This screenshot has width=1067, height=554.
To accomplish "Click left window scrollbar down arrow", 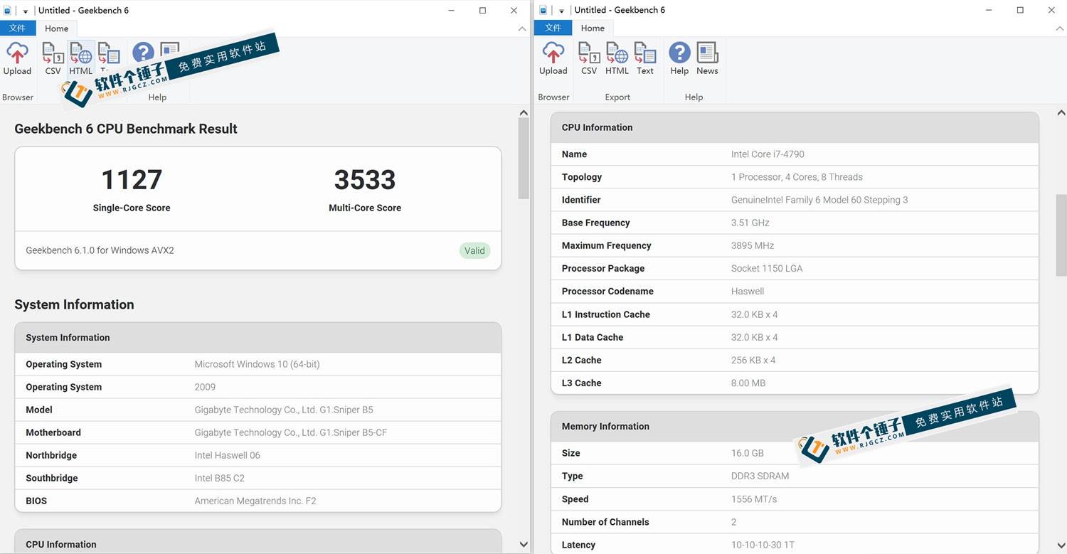I will pyautogui.click(x=524, y=545).
